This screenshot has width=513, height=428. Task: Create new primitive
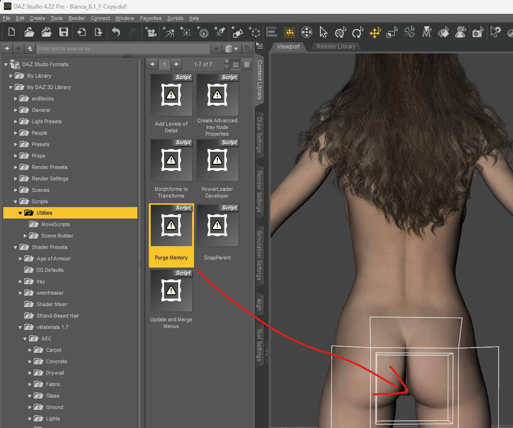pyautogui.click(x=237, y=32)
